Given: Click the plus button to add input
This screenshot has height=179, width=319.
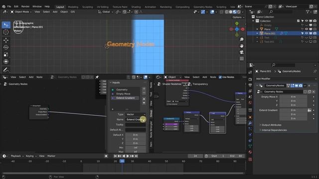Looking at the screenshot, I should [x=144, y=89].
